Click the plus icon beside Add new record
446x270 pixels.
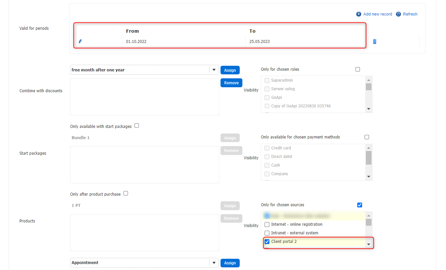[x=359, y=14]
